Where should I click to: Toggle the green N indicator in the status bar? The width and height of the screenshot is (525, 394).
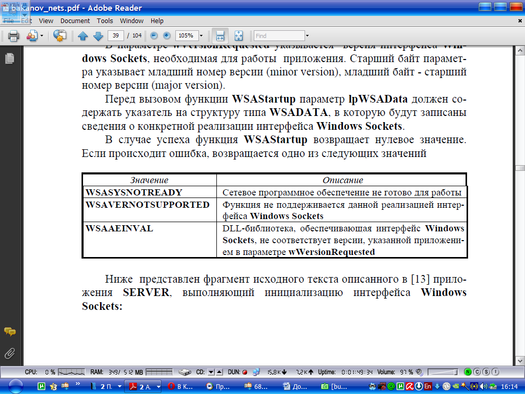click(468, 372)
